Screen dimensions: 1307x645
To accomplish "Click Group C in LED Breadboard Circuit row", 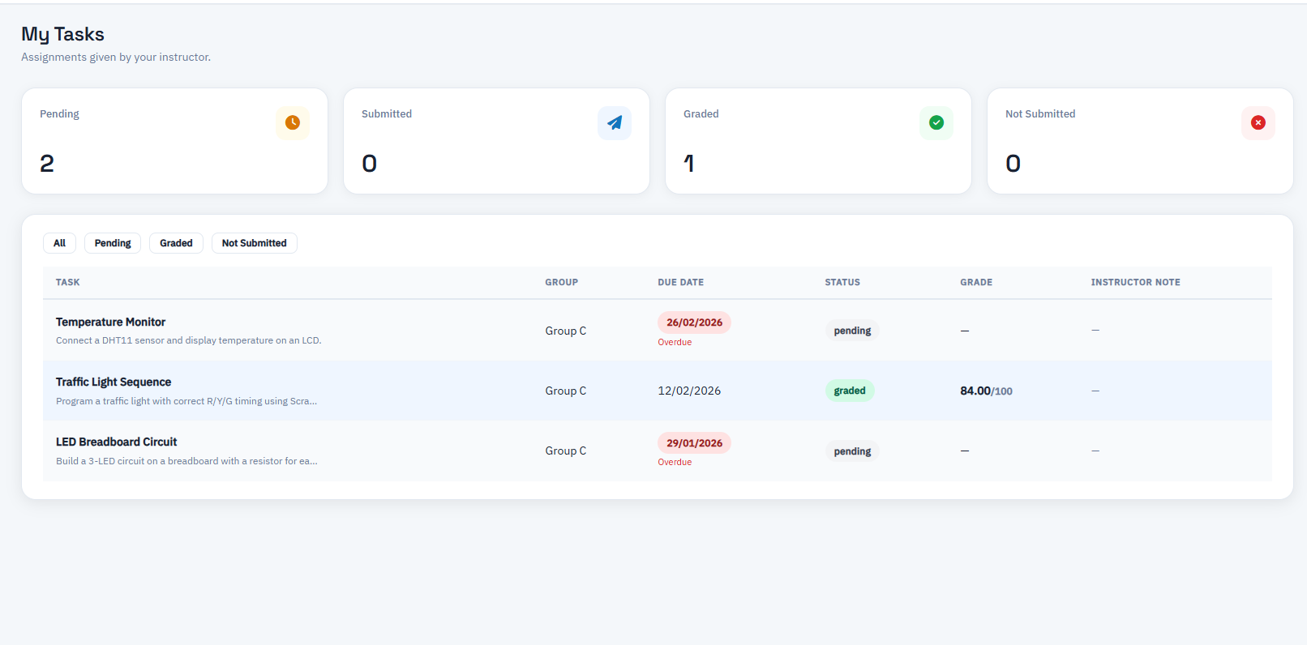I will [x=565, y=451].
